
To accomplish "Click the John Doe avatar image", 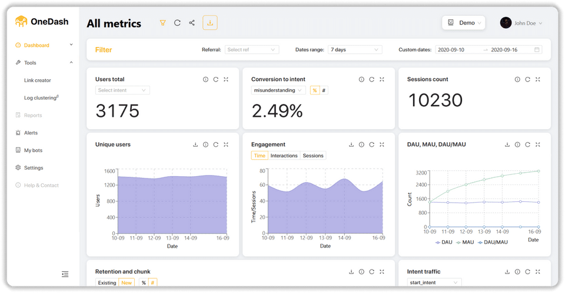I will pos(506,23).
